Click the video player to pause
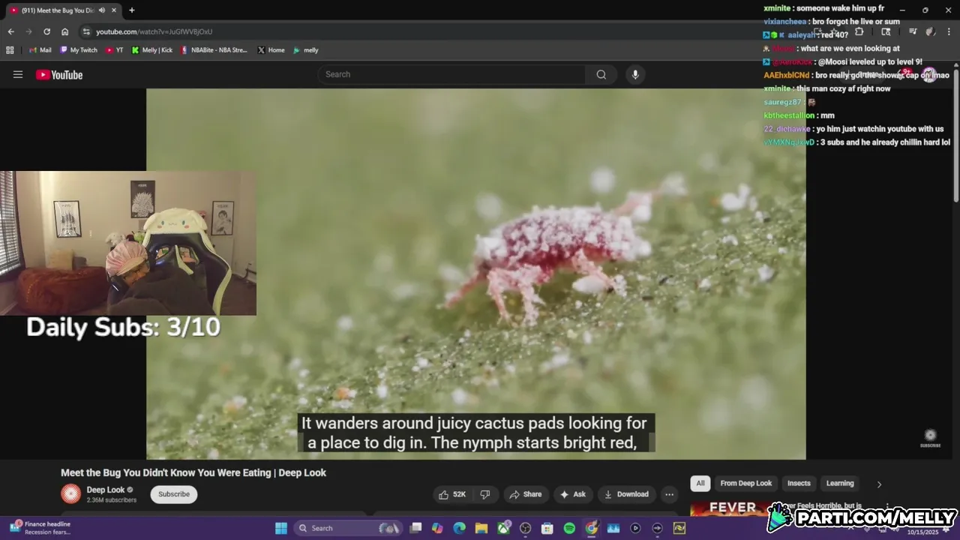The image size is (960, 540). (x=475, y=274)
